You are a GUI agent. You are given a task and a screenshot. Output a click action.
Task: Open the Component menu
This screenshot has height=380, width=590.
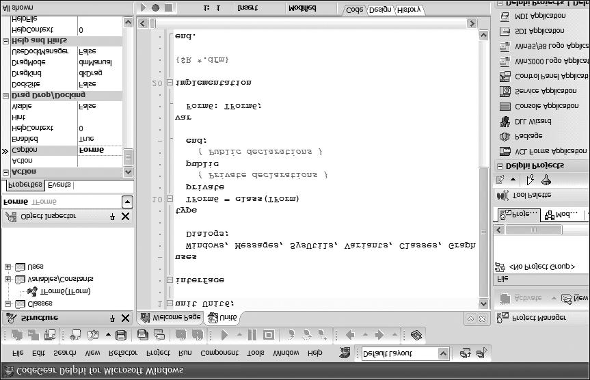pyautogui.click(x=219, y=353)
